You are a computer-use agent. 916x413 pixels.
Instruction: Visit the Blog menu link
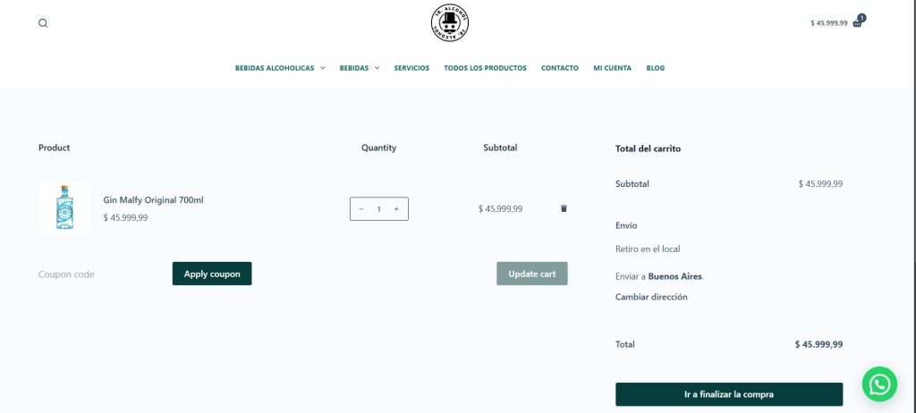coord(656,68)
